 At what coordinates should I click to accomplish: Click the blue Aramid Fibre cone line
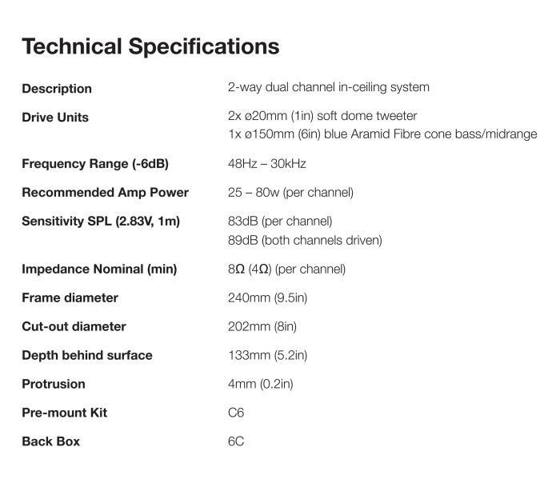tap(382, 134)
